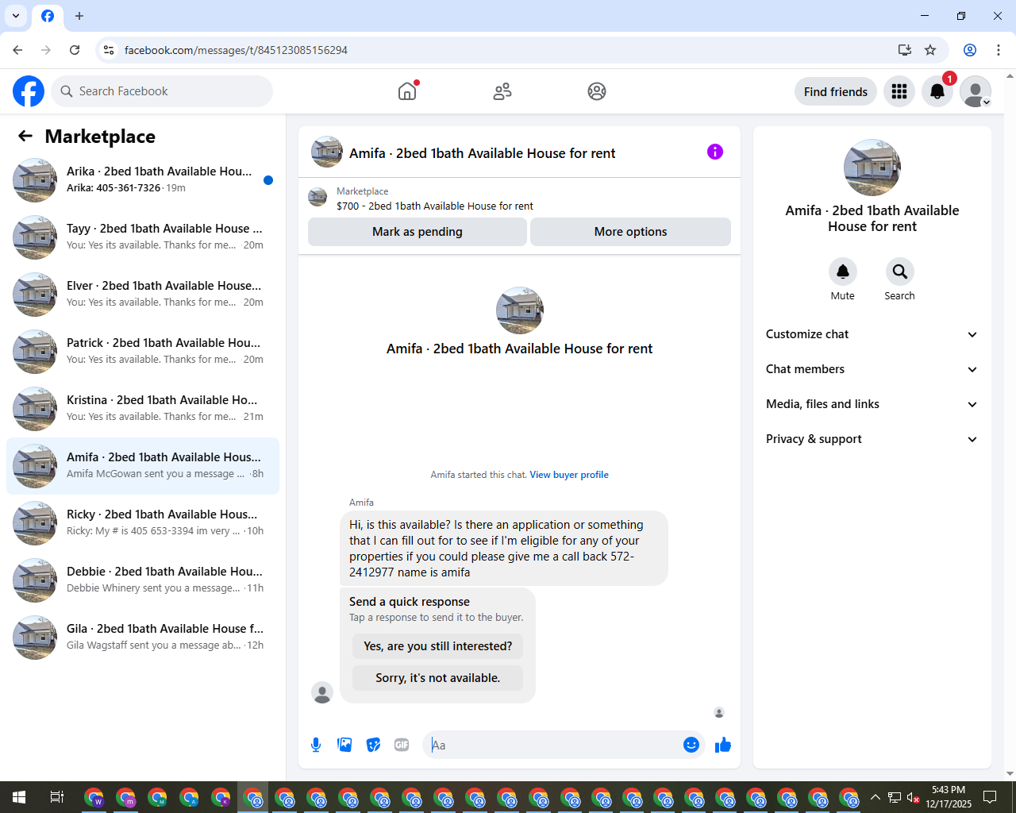Click the listing thumbnail in chat header
The width and height of the screenshot is (1016, 813).
pos(327,152)
